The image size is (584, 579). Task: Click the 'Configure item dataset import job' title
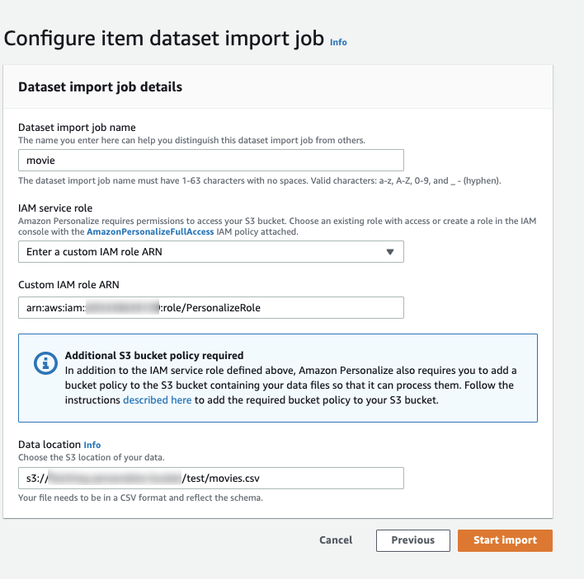[x=164, y=39]
